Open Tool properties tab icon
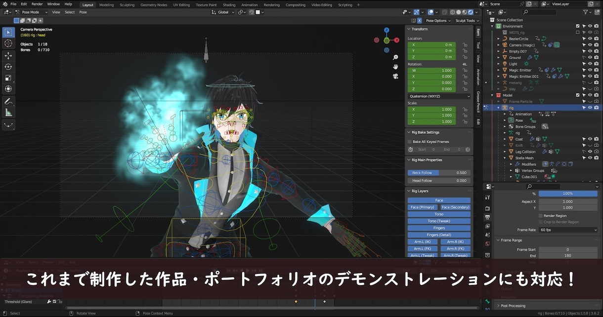The height and width of the screenshot is (317, 603). (487, 198)
